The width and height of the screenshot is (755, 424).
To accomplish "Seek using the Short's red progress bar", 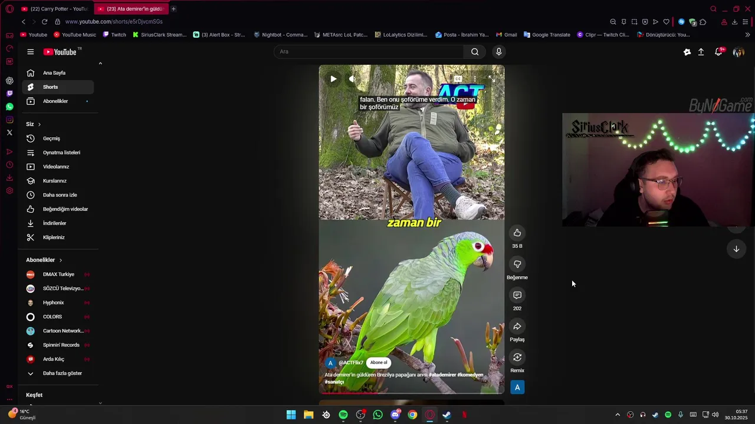I will point(412,393).
